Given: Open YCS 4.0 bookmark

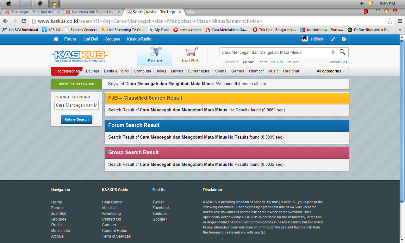Looking at the screenshot, I should 51,30.
